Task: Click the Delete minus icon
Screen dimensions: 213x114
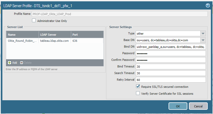Action: 21,63
